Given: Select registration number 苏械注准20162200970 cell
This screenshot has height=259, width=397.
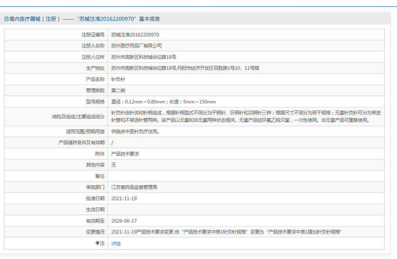Looking at the screenshot, I should pos(135,35).
